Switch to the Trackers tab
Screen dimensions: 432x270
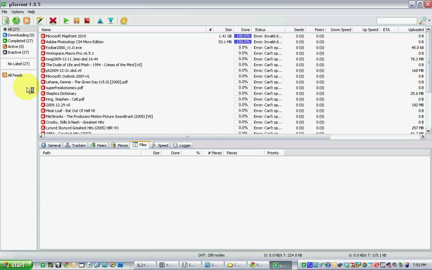click(75, 145)
